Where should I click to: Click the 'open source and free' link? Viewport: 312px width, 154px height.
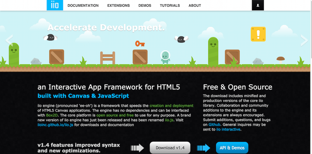[115, 115]
